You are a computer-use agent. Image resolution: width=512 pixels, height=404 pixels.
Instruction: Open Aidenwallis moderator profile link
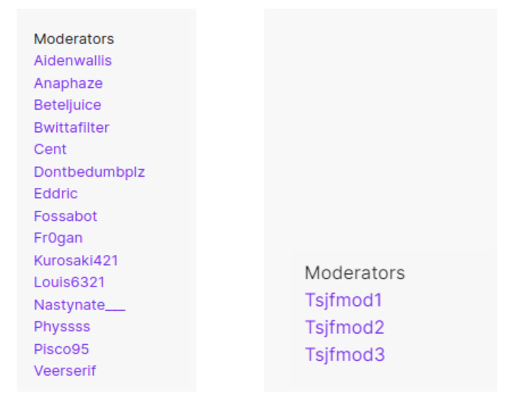click(73, 61)
